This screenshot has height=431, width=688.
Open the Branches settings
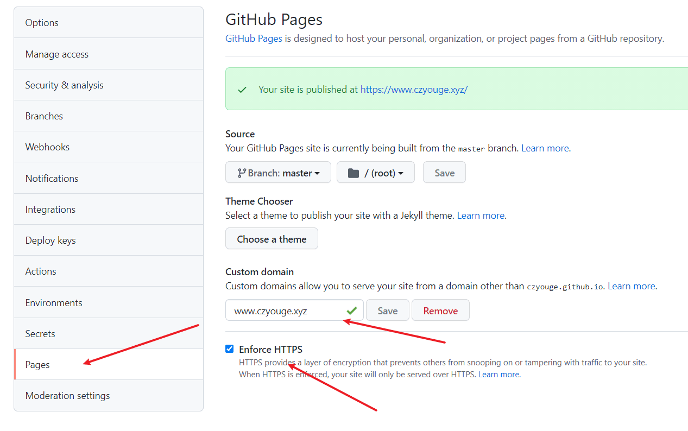point(109,116)
